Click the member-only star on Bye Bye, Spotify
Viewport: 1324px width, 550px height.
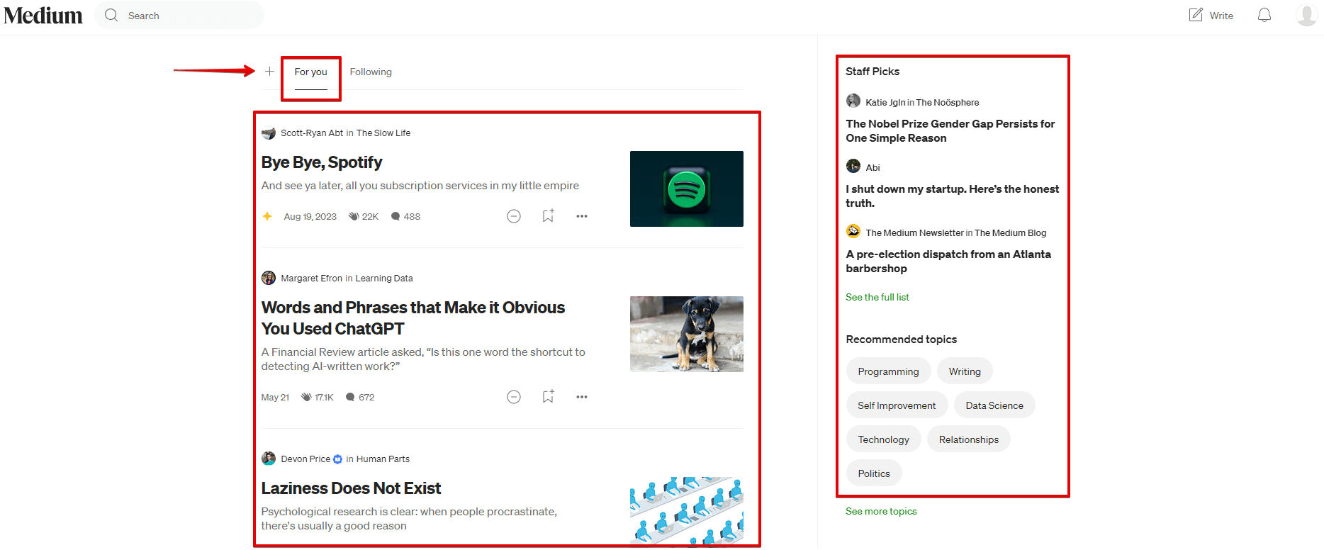(267, 216)
